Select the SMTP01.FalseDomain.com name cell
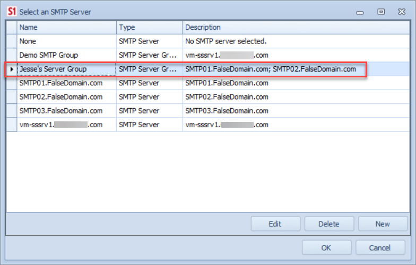Screen dimensions: 416x265 67,83
